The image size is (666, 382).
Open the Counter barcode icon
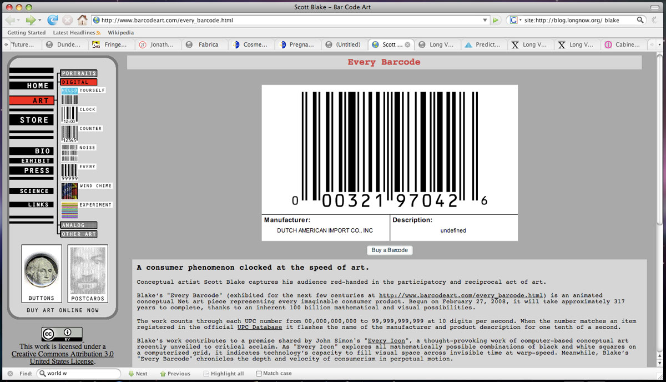point(69,134)
